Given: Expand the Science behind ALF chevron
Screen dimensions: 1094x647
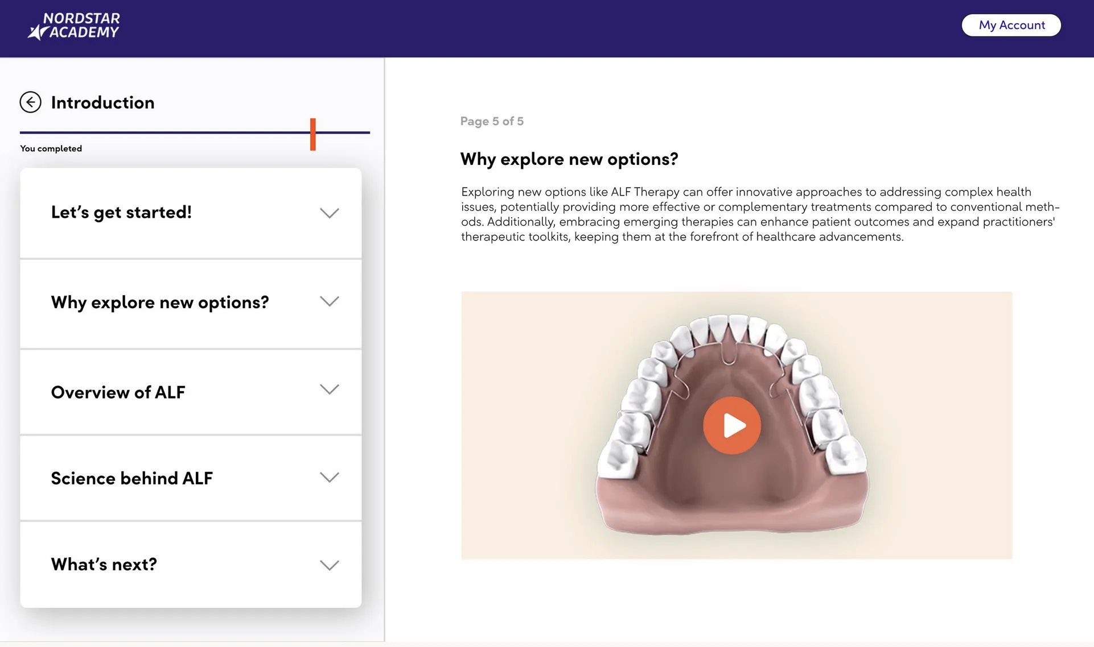Looking at the screenshot, I should [x=330, y=478].
